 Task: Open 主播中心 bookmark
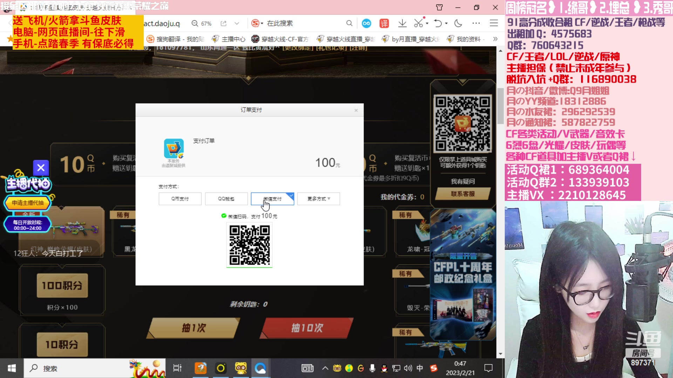[x=229, y=39]
